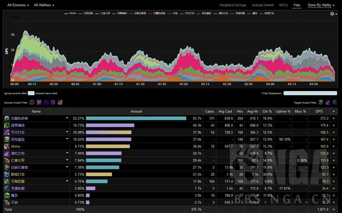Click the 天灾打击 ability icon
Screen dimensions: 342x213
pyautogui.click(x=7, y=132)
